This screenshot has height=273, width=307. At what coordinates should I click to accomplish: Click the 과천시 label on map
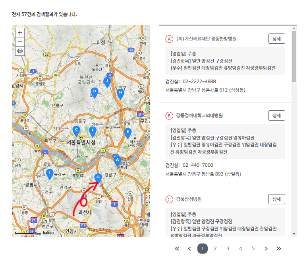coord(85,212)
